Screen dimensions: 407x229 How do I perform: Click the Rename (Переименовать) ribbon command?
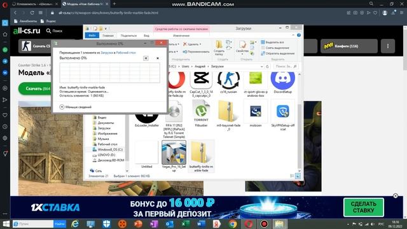196,52
